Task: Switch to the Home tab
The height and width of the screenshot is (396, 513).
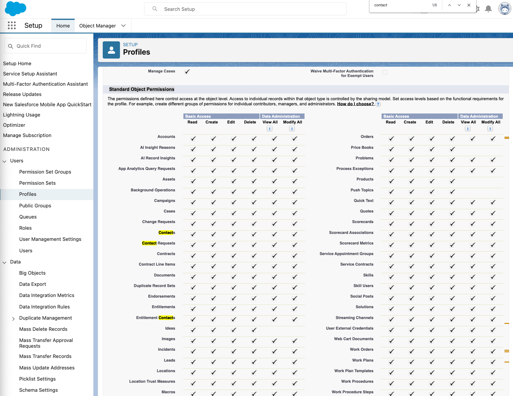Action: coord(63,26)
